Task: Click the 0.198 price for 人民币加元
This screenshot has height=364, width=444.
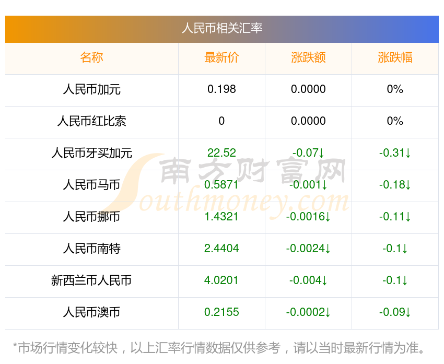Action: (x=221, y=89)
